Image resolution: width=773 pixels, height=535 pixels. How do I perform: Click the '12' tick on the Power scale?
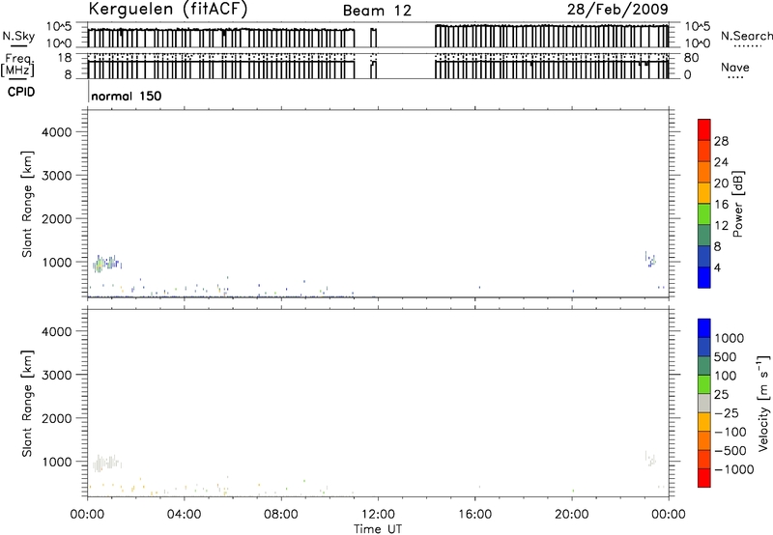tap(721, 226)
